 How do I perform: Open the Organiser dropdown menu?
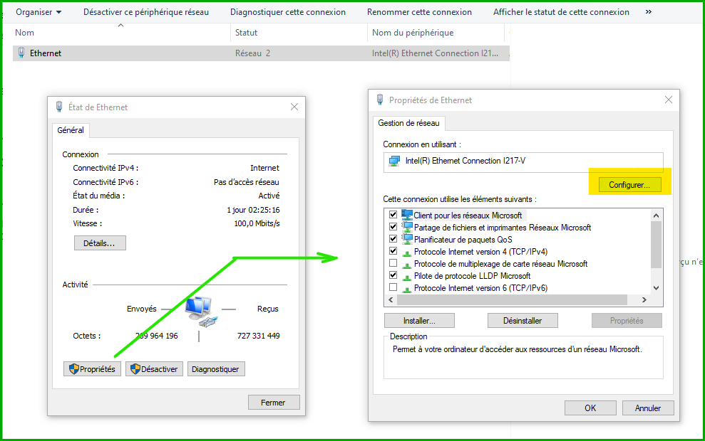pos(38,12)
